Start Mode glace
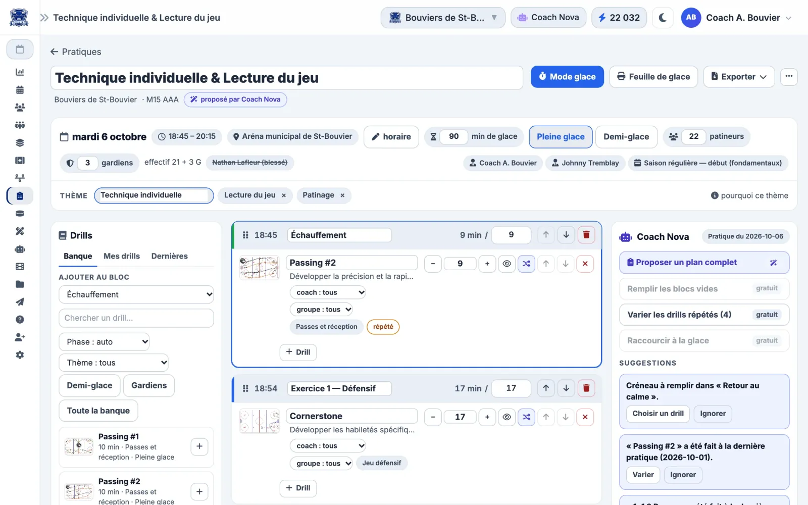Image resolution: width=808 pixels, height=505 pixels. [567, 77]
